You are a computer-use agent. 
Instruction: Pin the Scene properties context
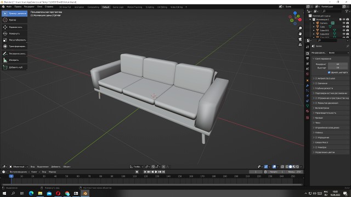click(x=348, y=46)
